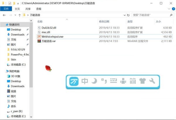This screenshot has width=176, height=120.
Task: Go up one folder with the up arrow
Action: [x=19, y=15]
